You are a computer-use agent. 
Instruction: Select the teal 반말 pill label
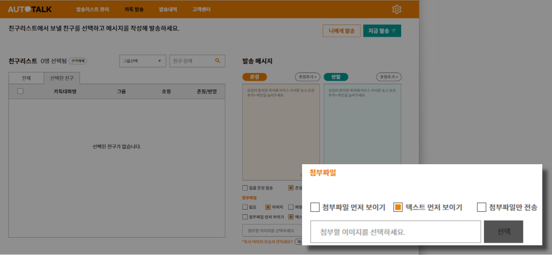pyautogui.click(x=336, y=77)
